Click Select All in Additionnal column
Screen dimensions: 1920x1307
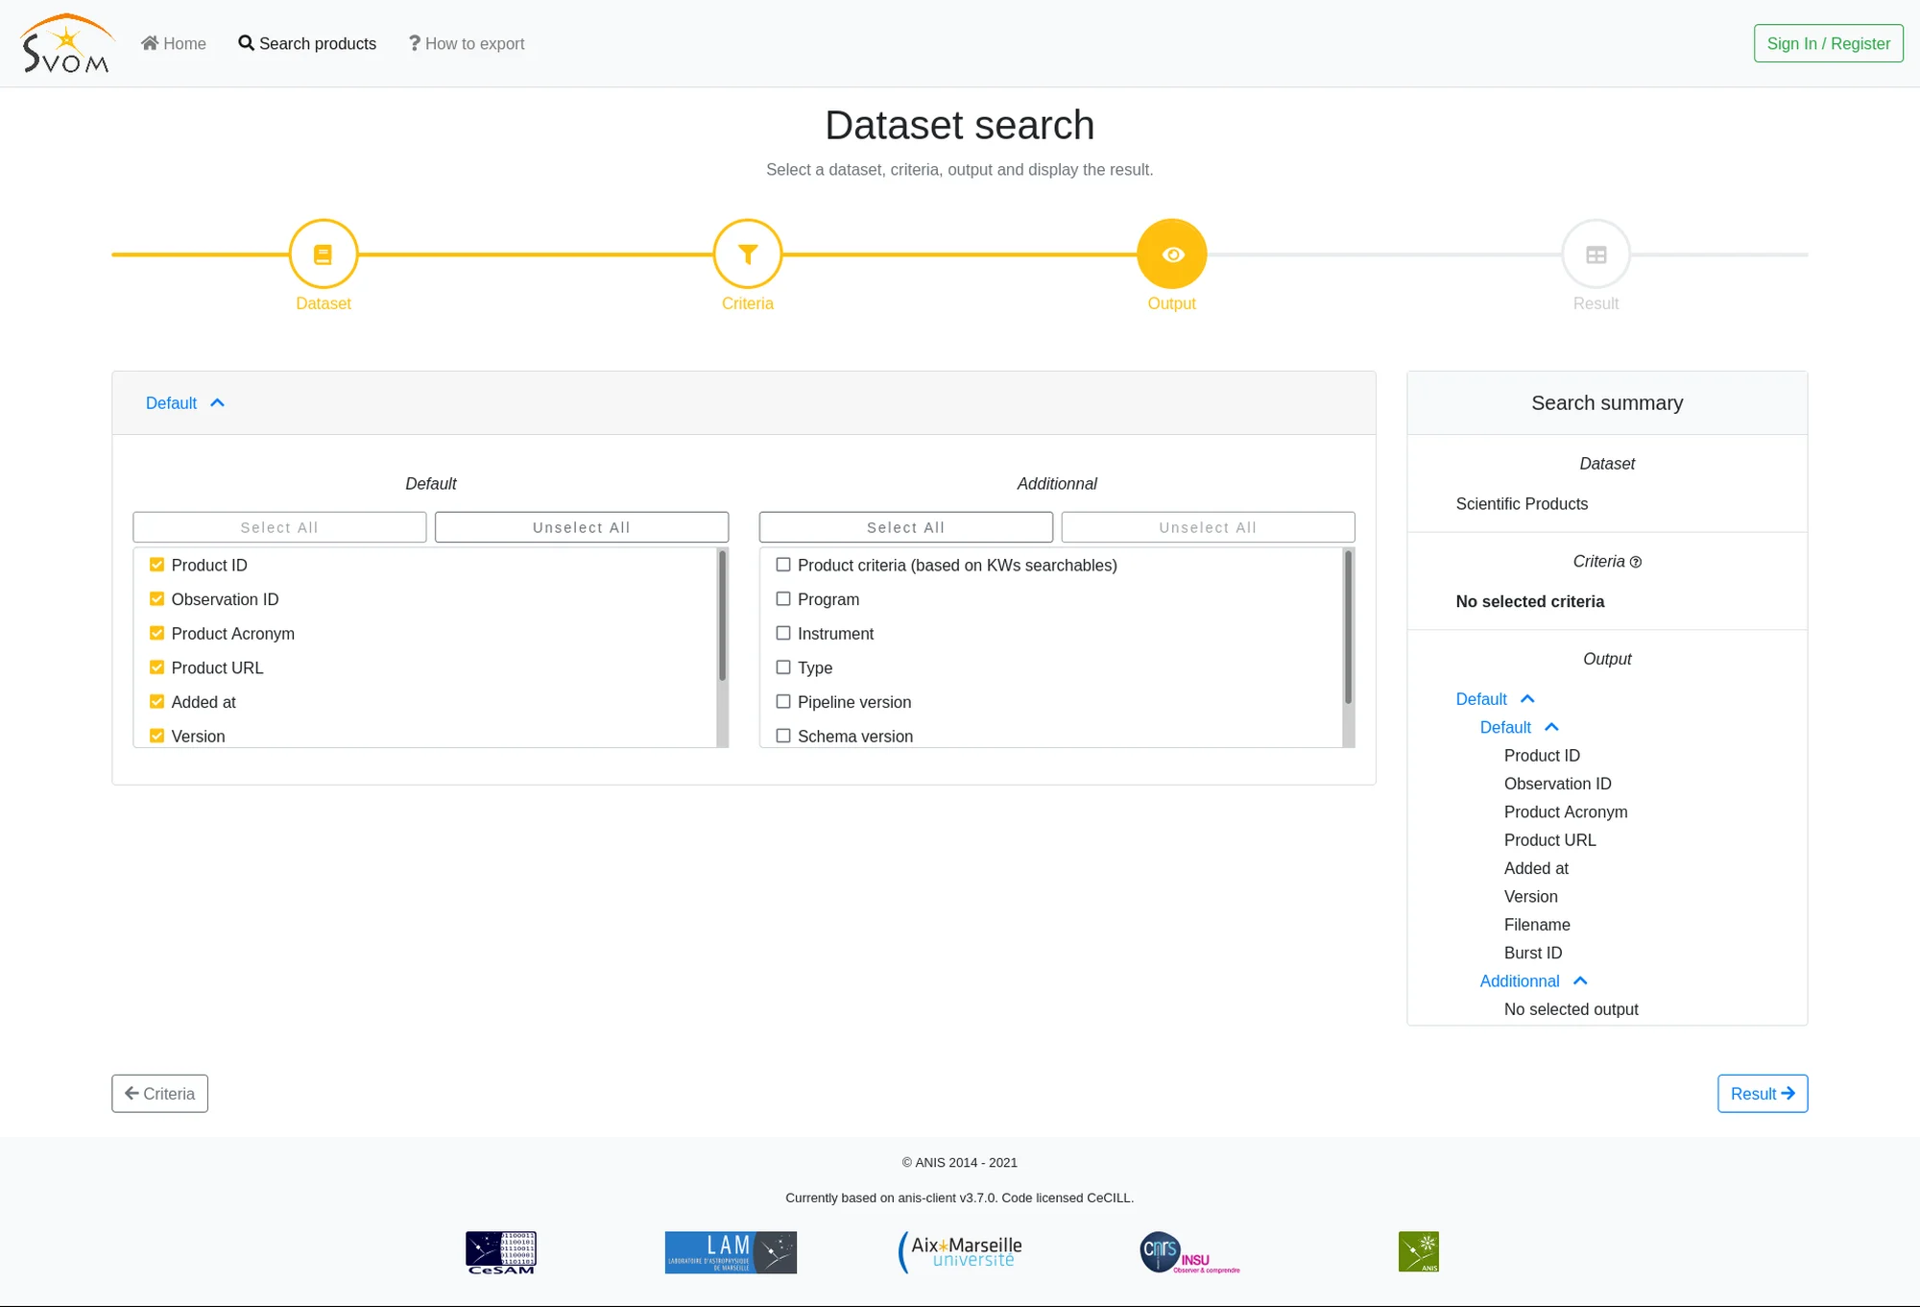click(x=906, y=527)
